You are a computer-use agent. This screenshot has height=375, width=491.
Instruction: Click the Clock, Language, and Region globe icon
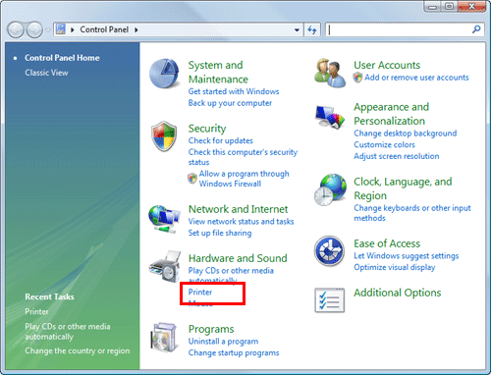point(330,189)
